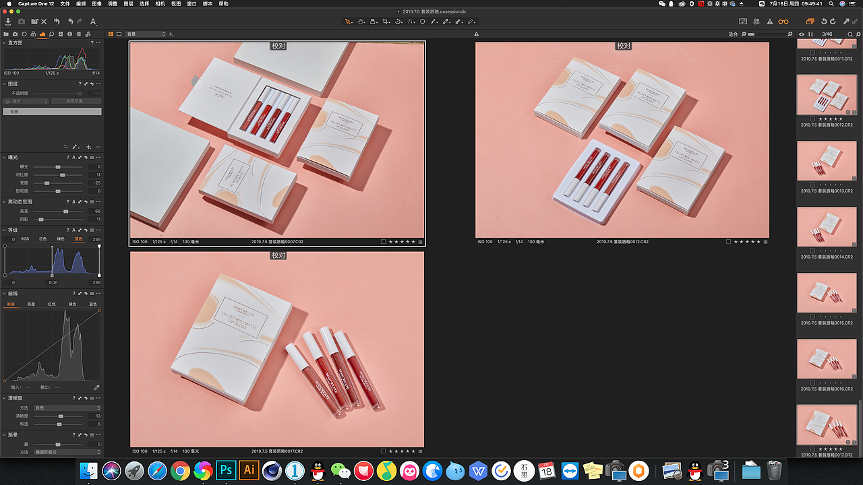
Task: Toggle the grid overlay icon
Action: pos(757,22)
